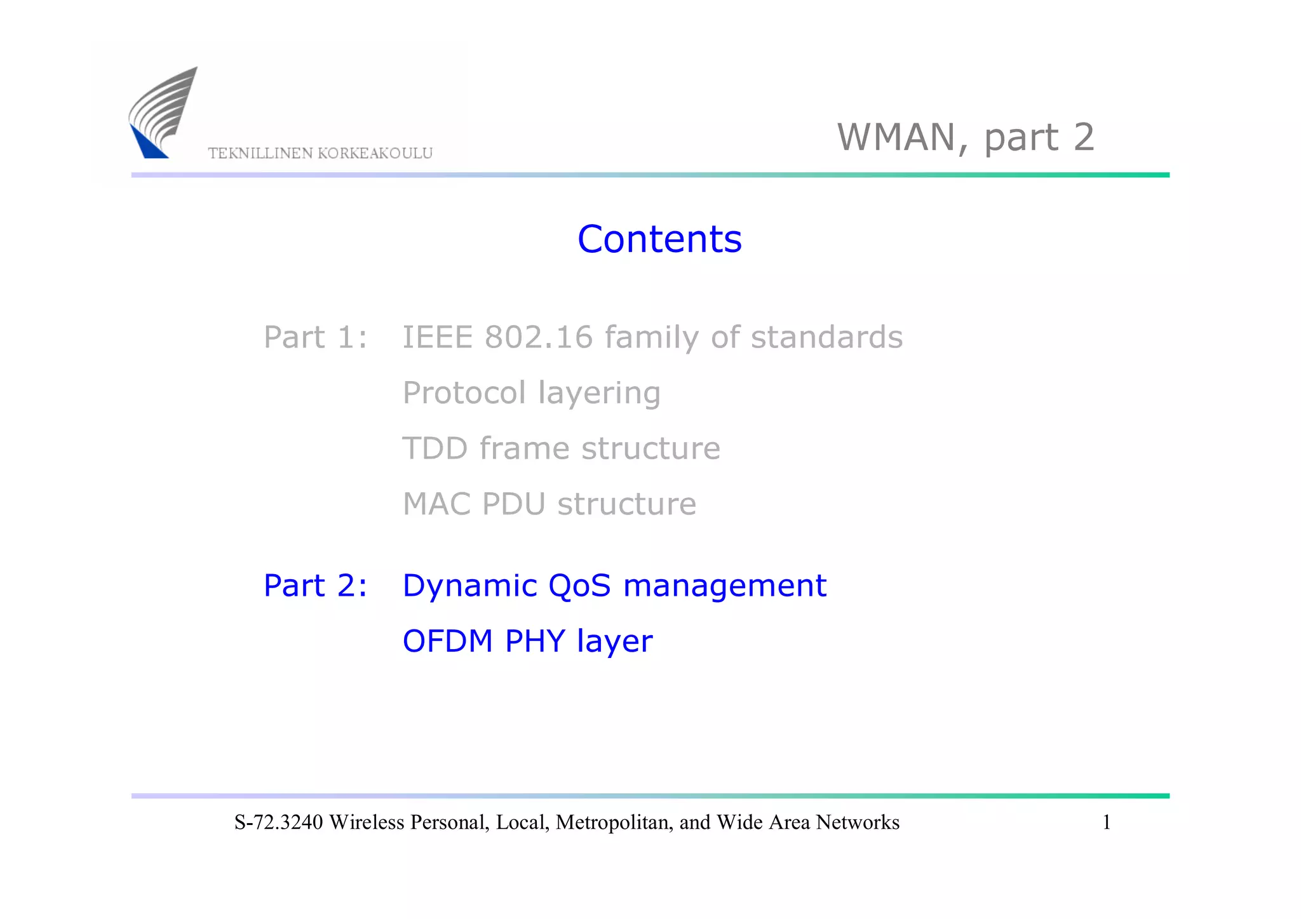The height and width of the screenshot is (919, 1301).
Task: Click the S-72.3240 course code
Action: pos(278,822)
